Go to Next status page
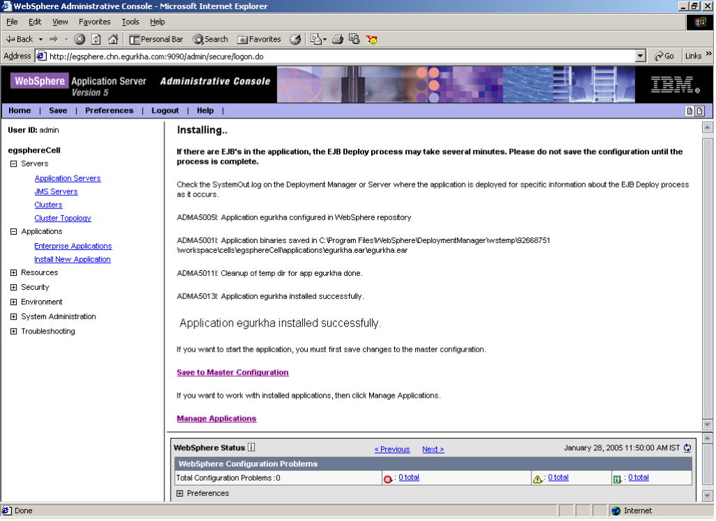Image resolution: width=716 pixels, height=521 pixels. (433, 450)
